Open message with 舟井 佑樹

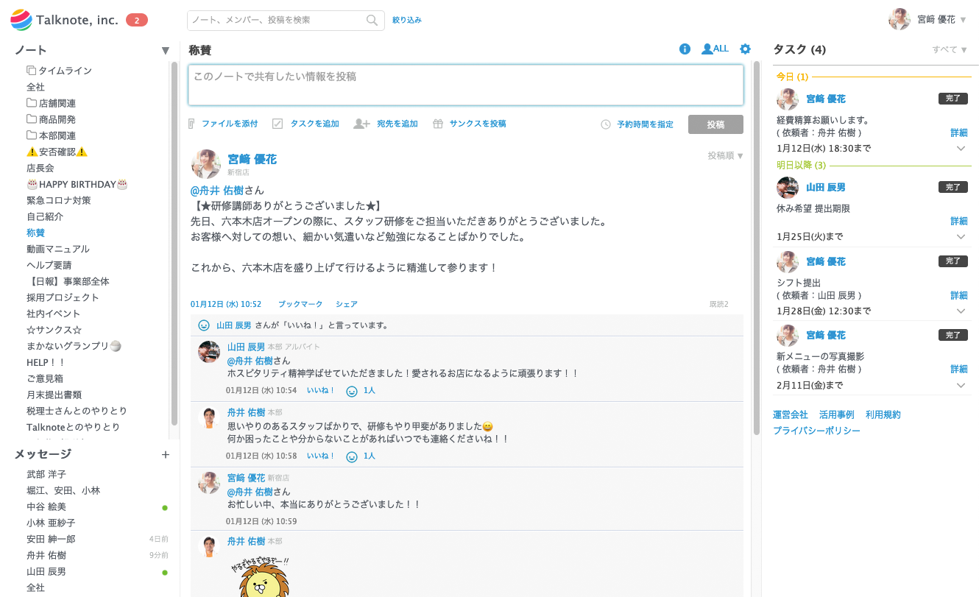(46, 555)
